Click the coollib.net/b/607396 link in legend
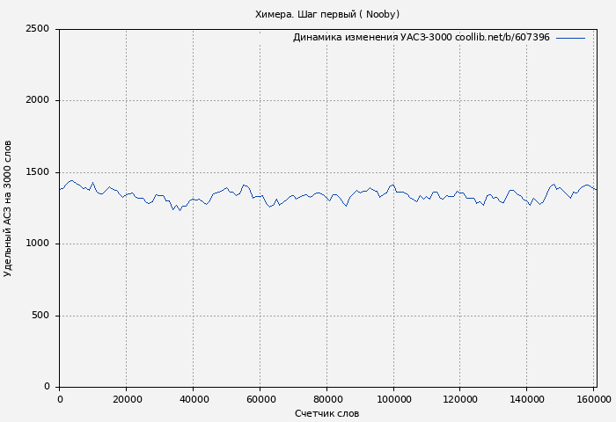 pos(502,38)
